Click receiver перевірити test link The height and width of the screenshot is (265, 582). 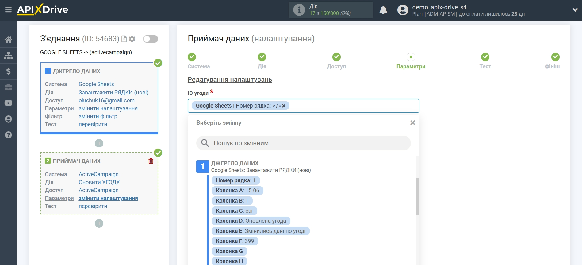[x=93, y=206]
